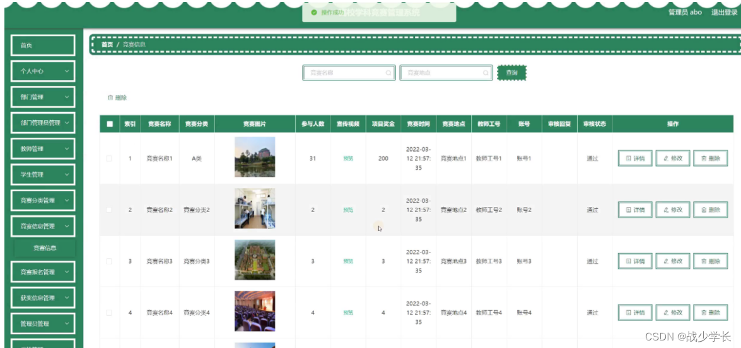Click the 竞赛名称 search input field

[x=349, y=73]
